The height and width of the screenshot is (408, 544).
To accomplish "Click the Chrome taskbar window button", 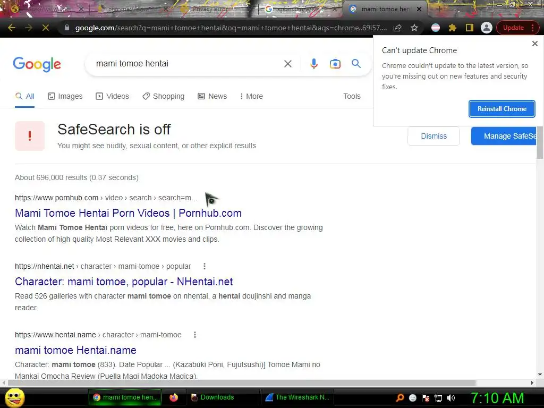I will click(x=125, y=397).
